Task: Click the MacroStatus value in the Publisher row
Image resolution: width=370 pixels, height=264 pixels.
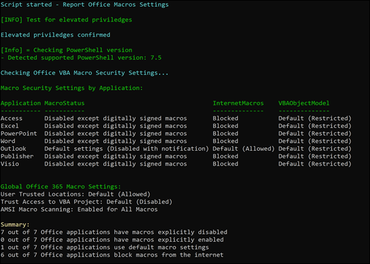Action: pyautogui.click(x=115, y=156)
